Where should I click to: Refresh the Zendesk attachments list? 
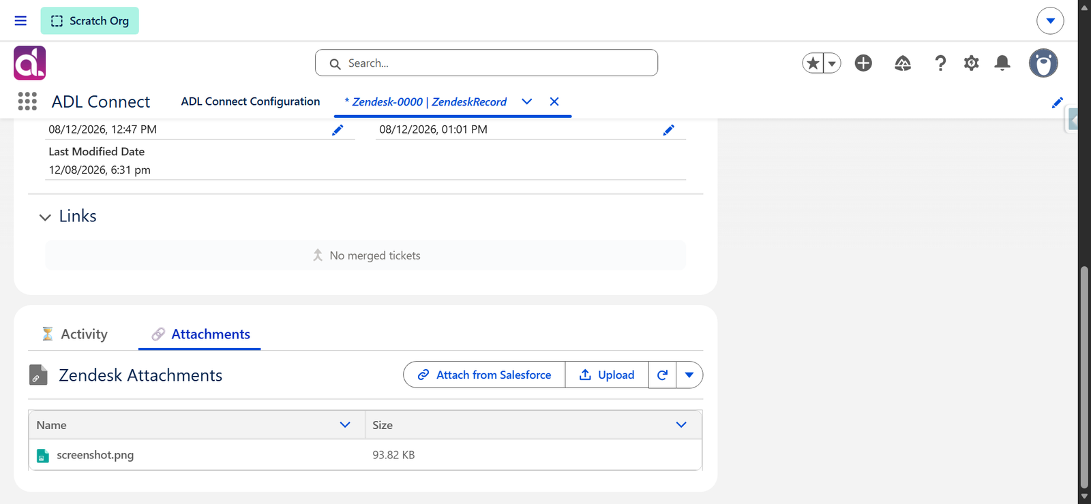point(662,375)
